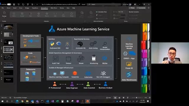Click the Automatic ML brain icon
This screenshot has width=189, height=106.
coord(80,44)
